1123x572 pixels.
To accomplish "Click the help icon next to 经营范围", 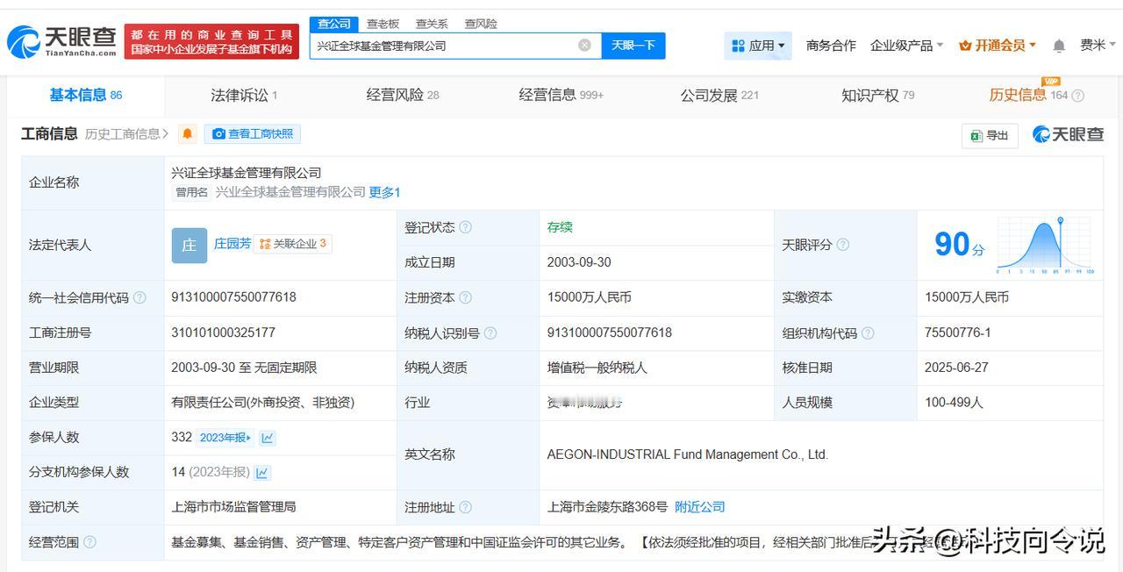I will tap(89, 542).
